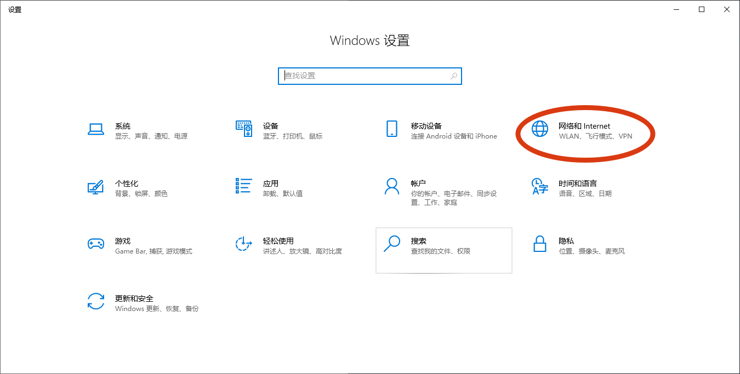Image resolution: width=740 pixels, height=374 pixels.
Task: Click the 隐私 category title
Action: 566,241
